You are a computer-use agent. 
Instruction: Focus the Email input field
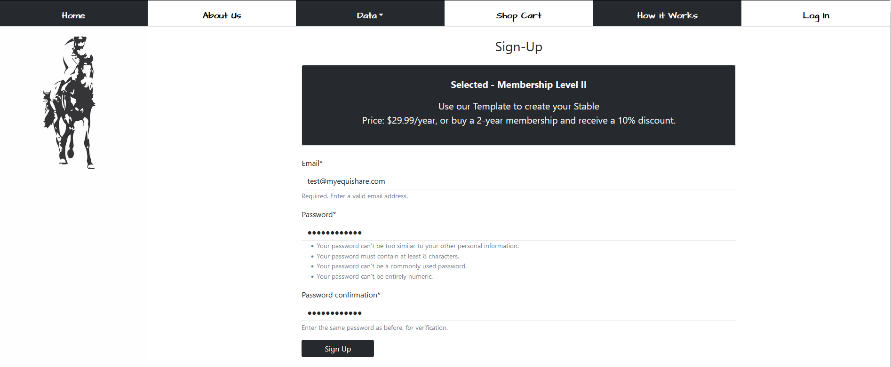(518, 181)
